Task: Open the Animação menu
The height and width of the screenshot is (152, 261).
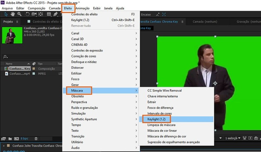Action: coord(82,8)
